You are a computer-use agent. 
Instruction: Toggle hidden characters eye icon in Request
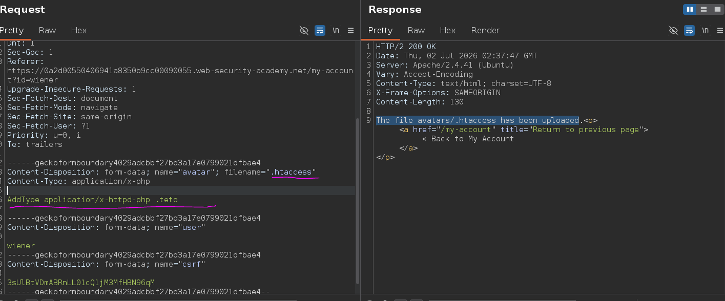(304, 31)
